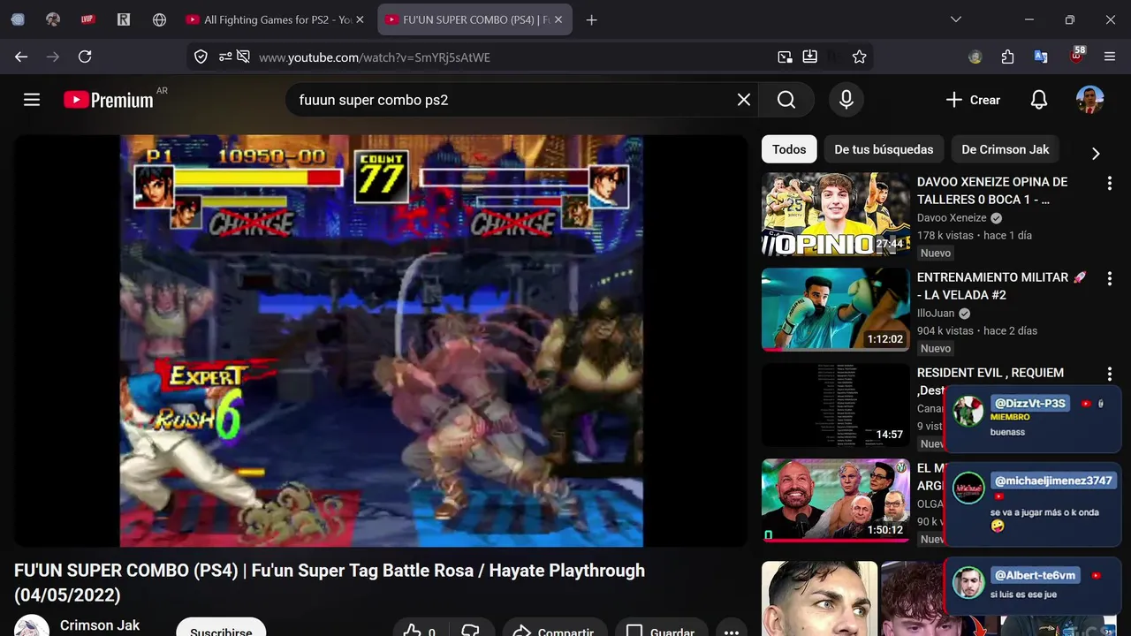Open a new browser tab

click(x=592, y=19)
